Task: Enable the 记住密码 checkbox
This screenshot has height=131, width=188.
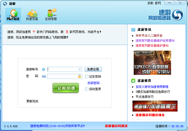Action: [x=87, y=77]
